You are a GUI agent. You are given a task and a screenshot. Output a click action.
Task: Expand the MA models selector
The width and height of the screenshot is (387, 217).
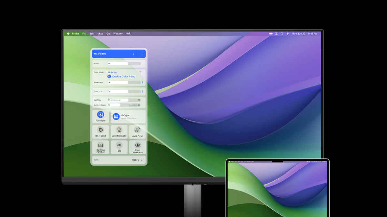pos(134,54)
